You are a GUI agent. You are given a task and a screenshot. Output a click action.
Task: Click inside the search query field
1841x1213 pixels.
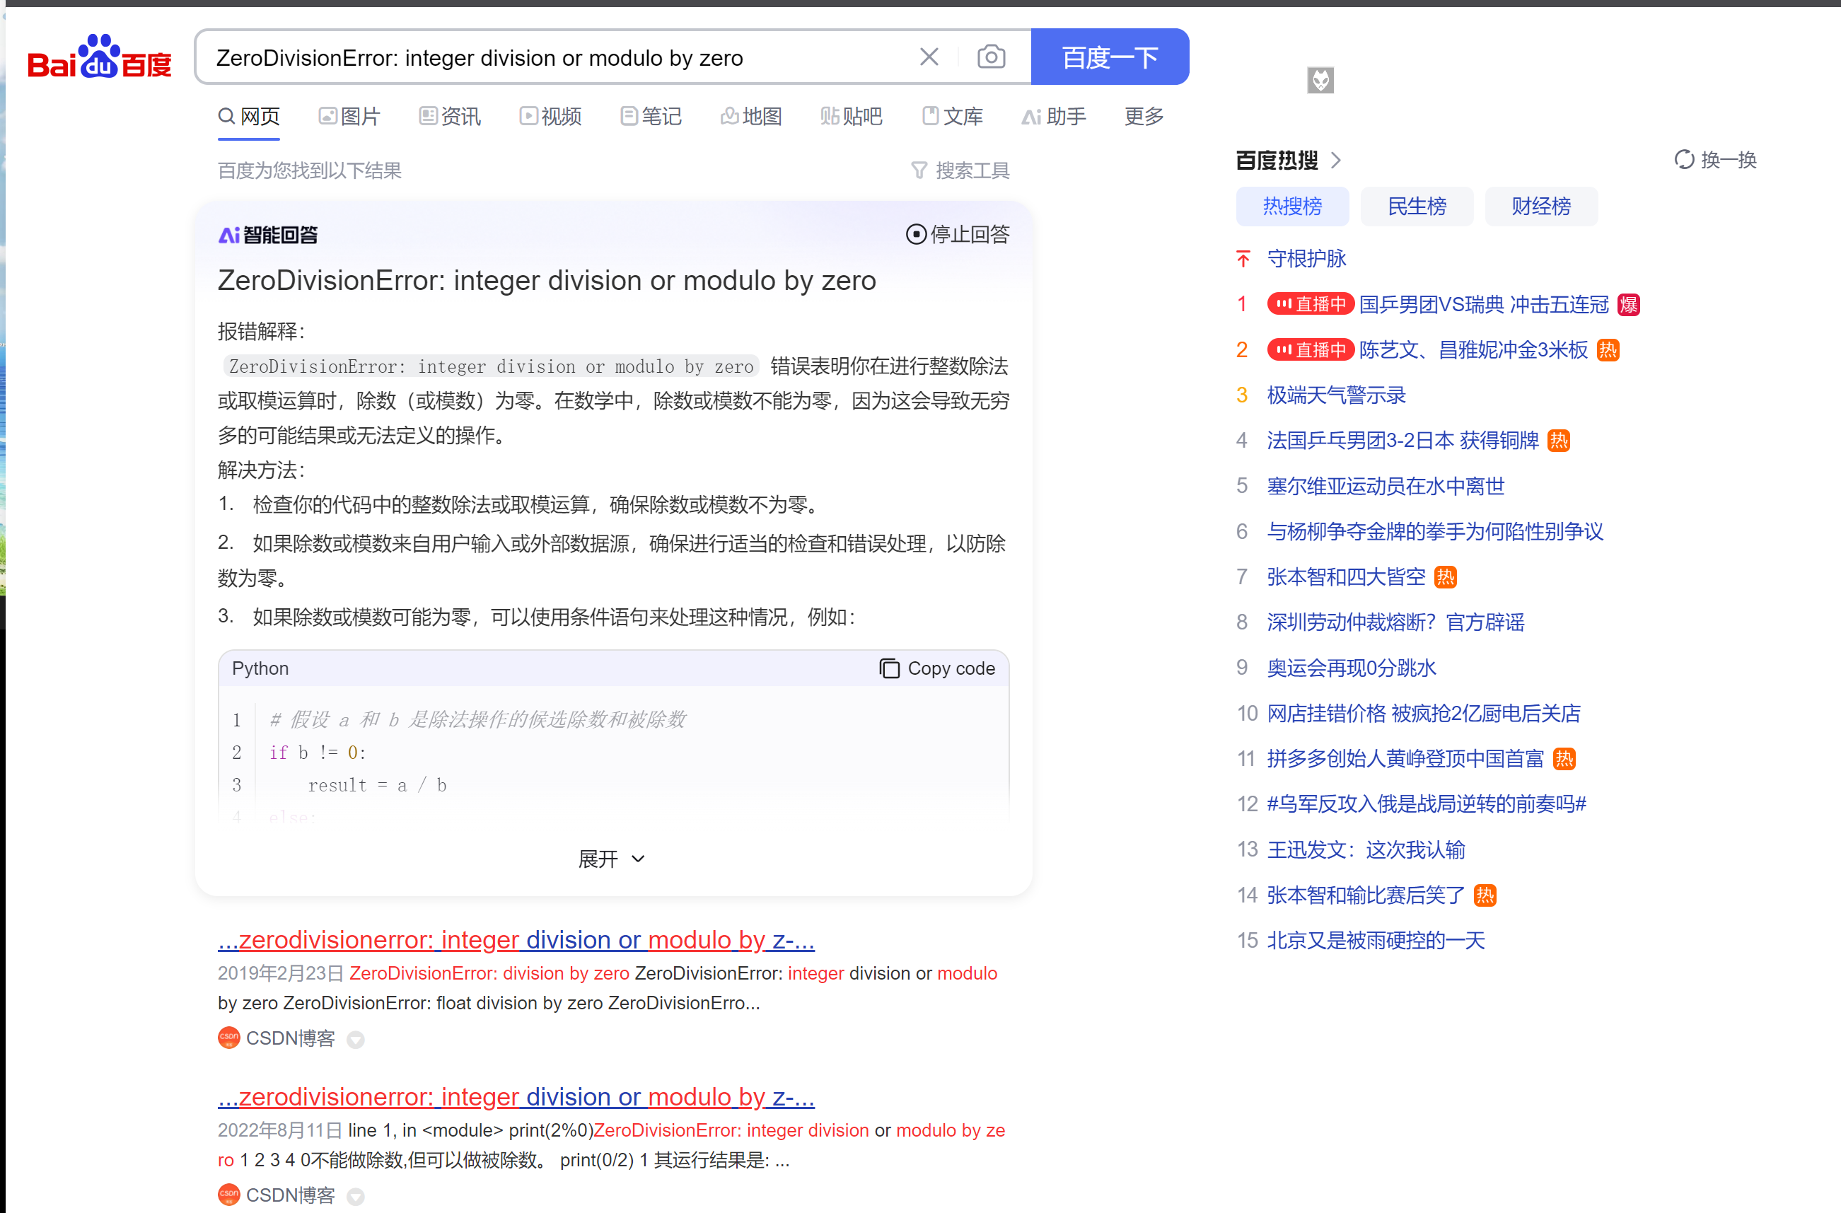point(557,57)
